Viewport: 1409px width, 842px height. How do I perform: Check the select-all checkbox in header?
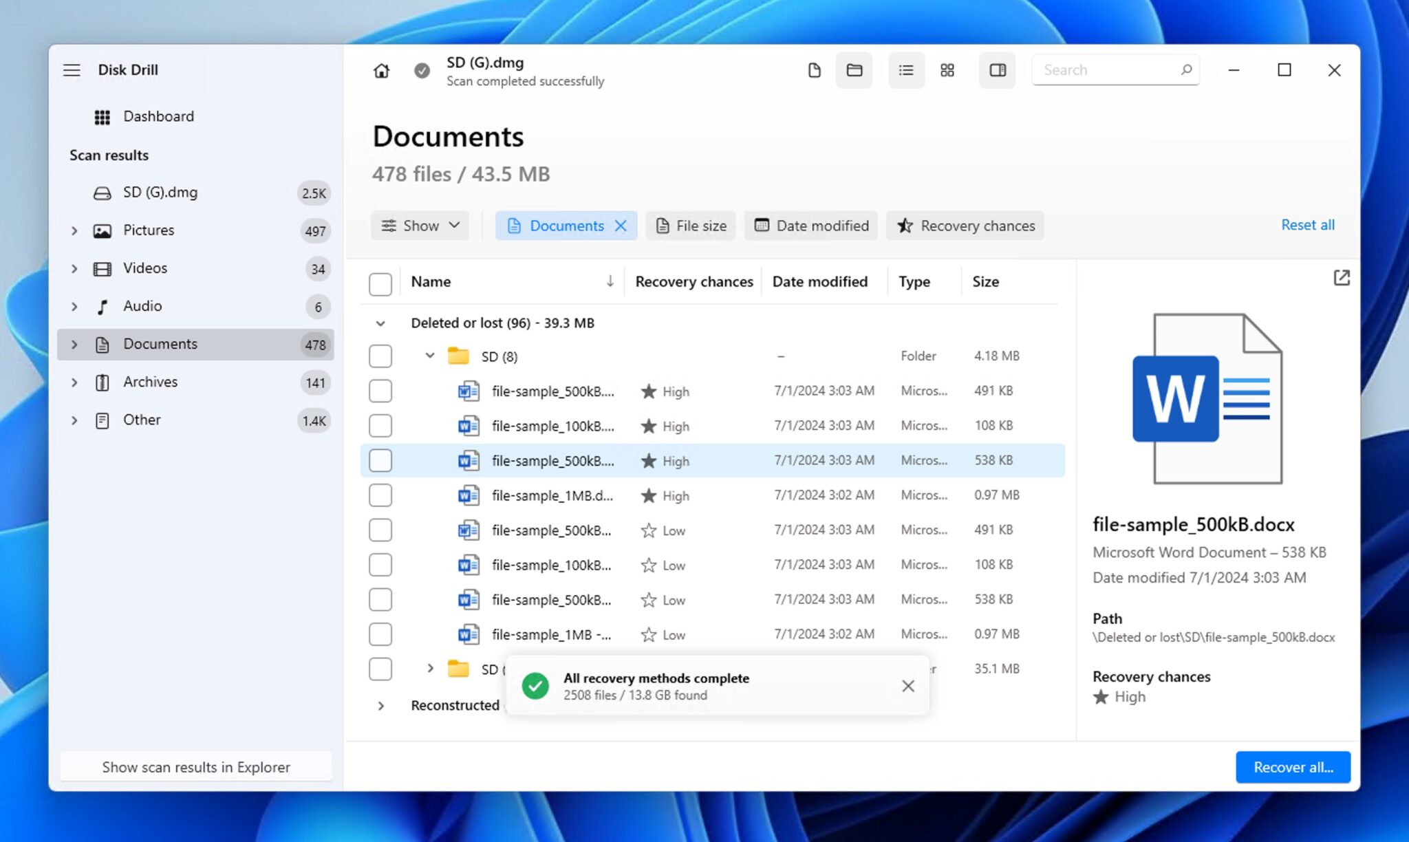380,283
